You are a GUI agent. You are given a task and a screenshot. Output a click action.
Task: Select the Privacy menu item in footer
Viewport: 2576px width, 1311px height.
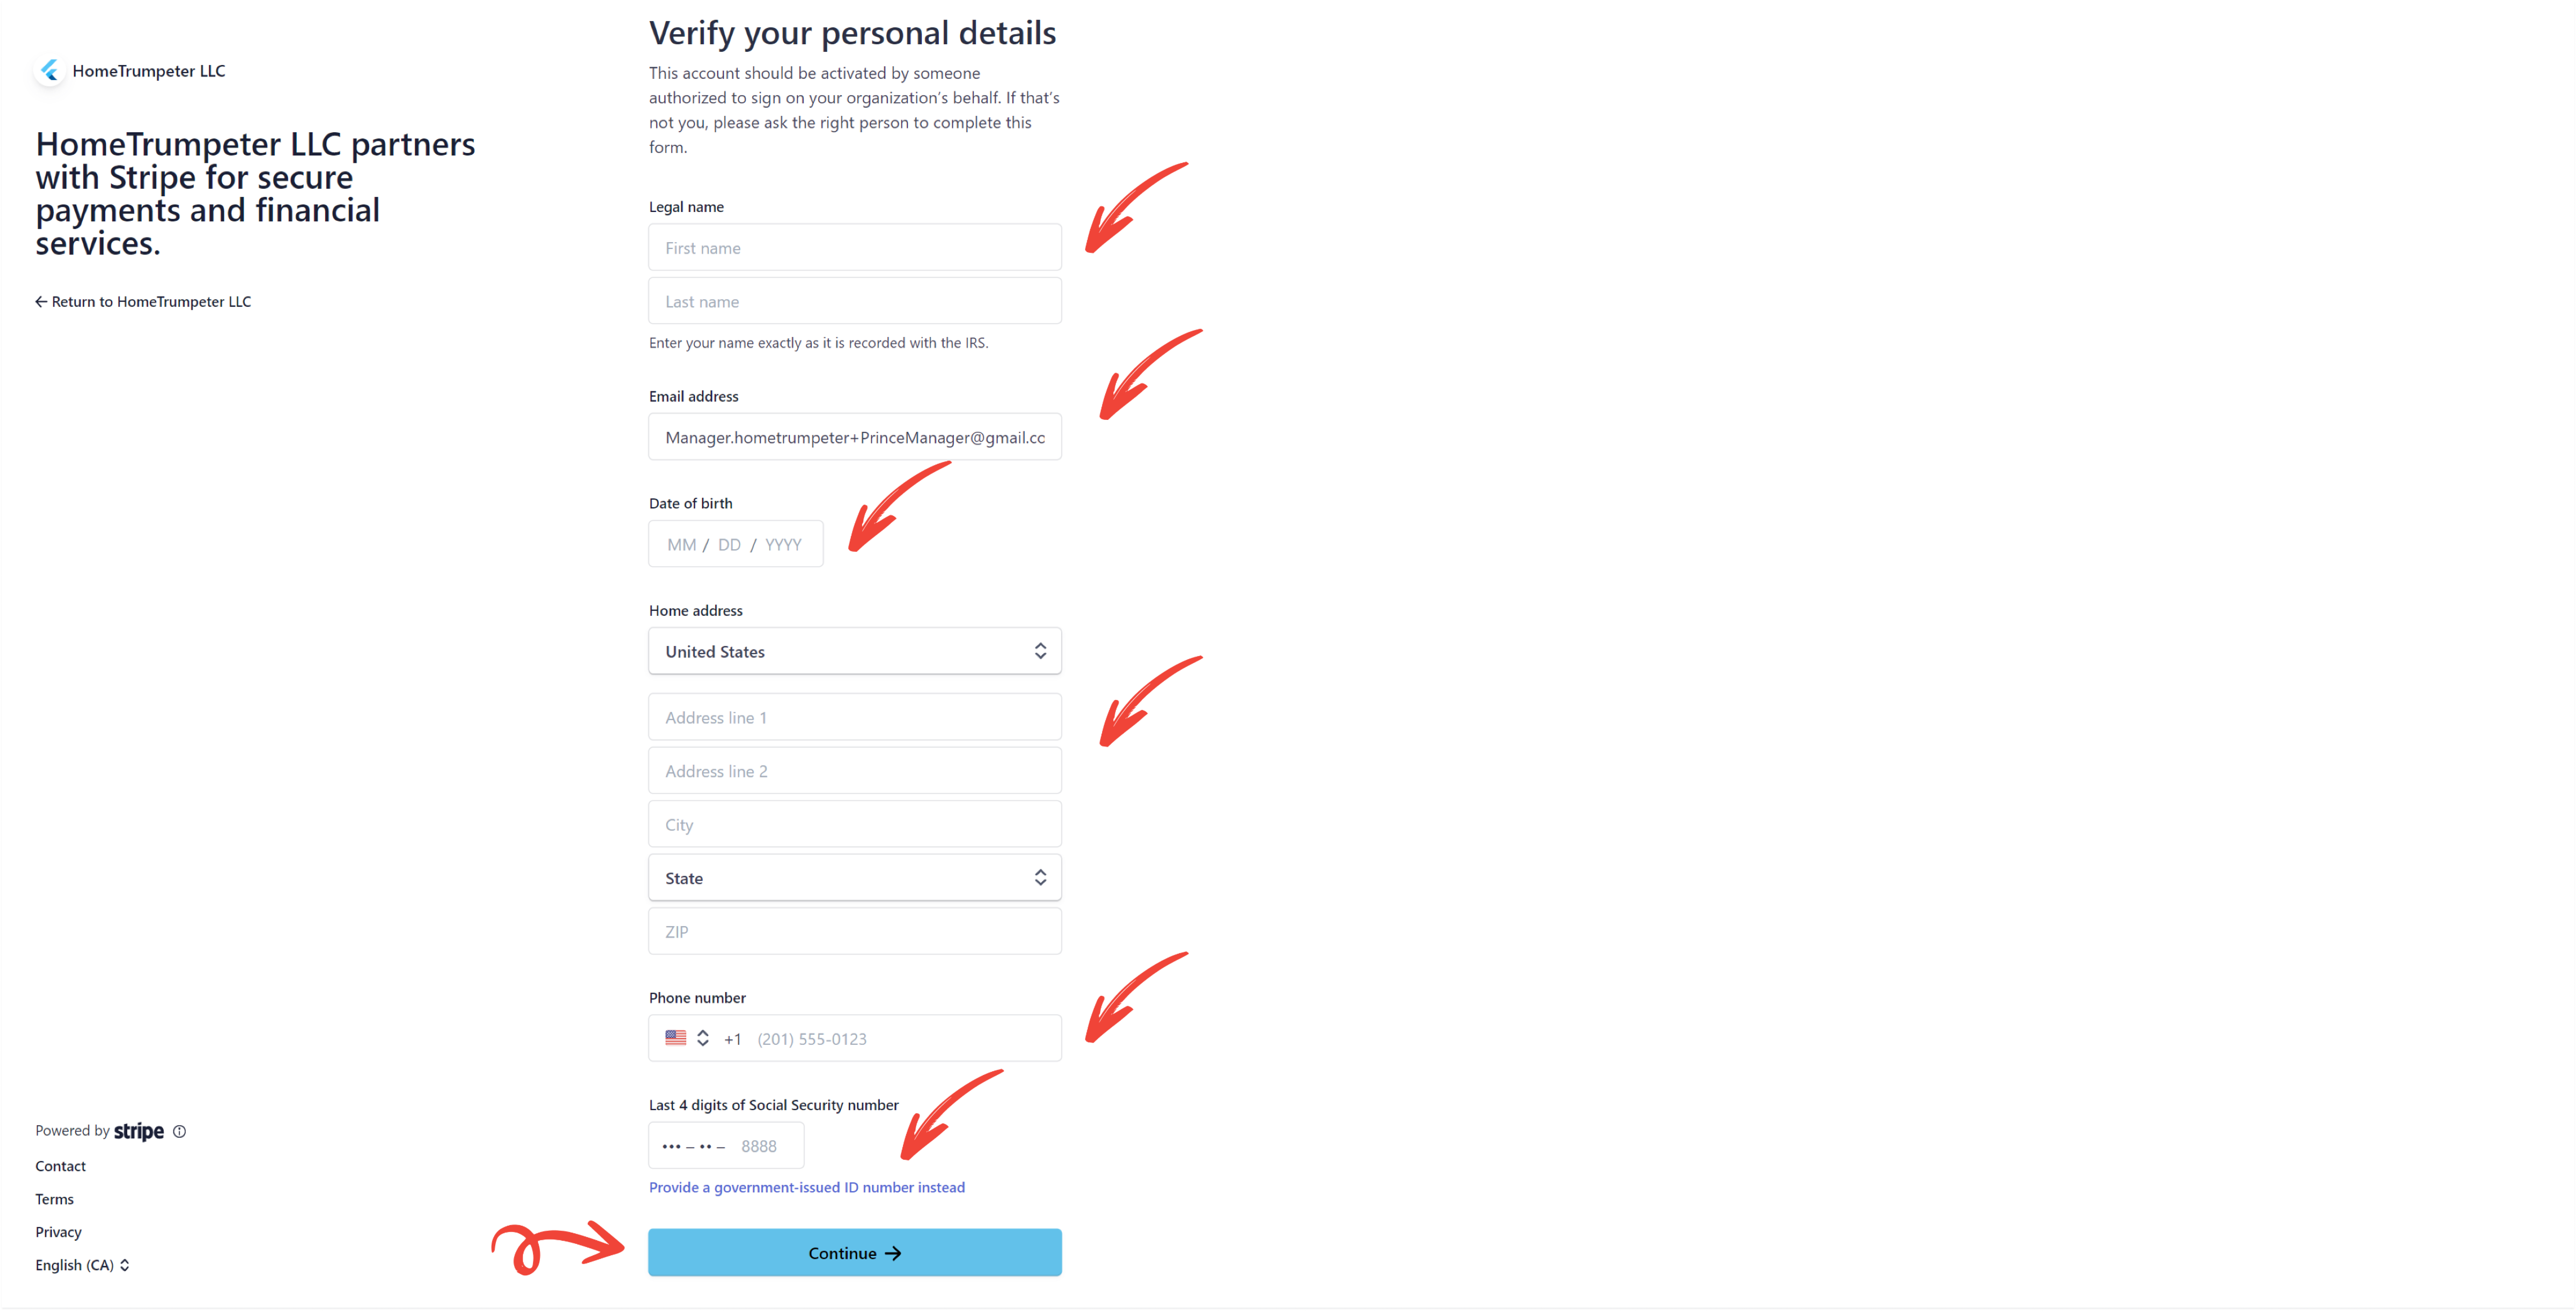(x=59, y=1231)
